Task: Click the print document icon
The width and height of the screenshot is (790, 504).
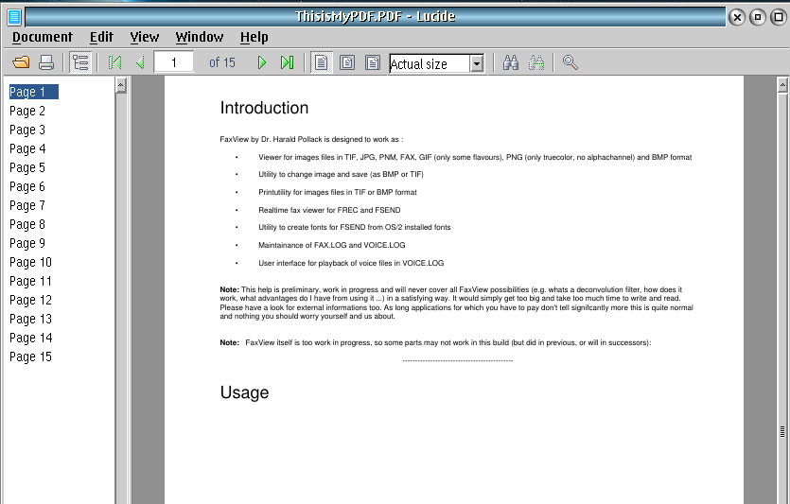Action: [x=45, y=63]
